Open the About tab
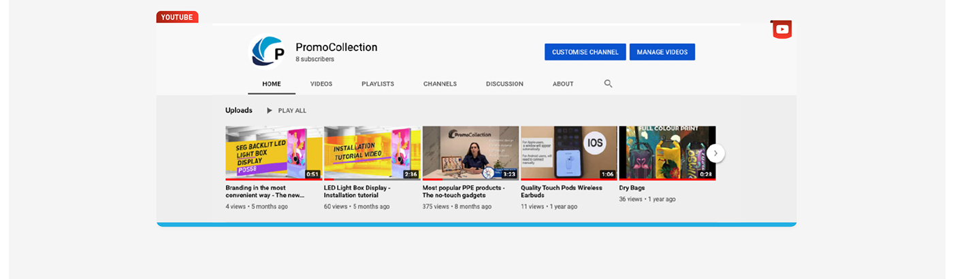953x279 pixels. click(x=563, y=84)
